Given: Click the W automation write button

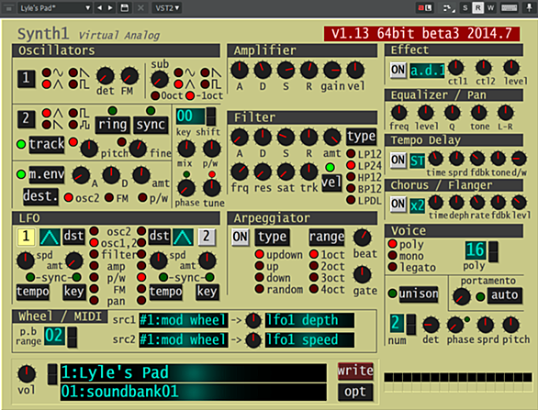Looking at the screenshot, I should click(490, 8).
